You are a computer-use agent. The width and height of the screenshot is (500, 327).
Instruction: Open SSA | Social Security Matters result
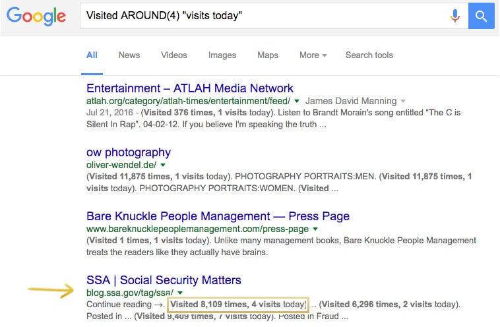[x=164, y=280]
